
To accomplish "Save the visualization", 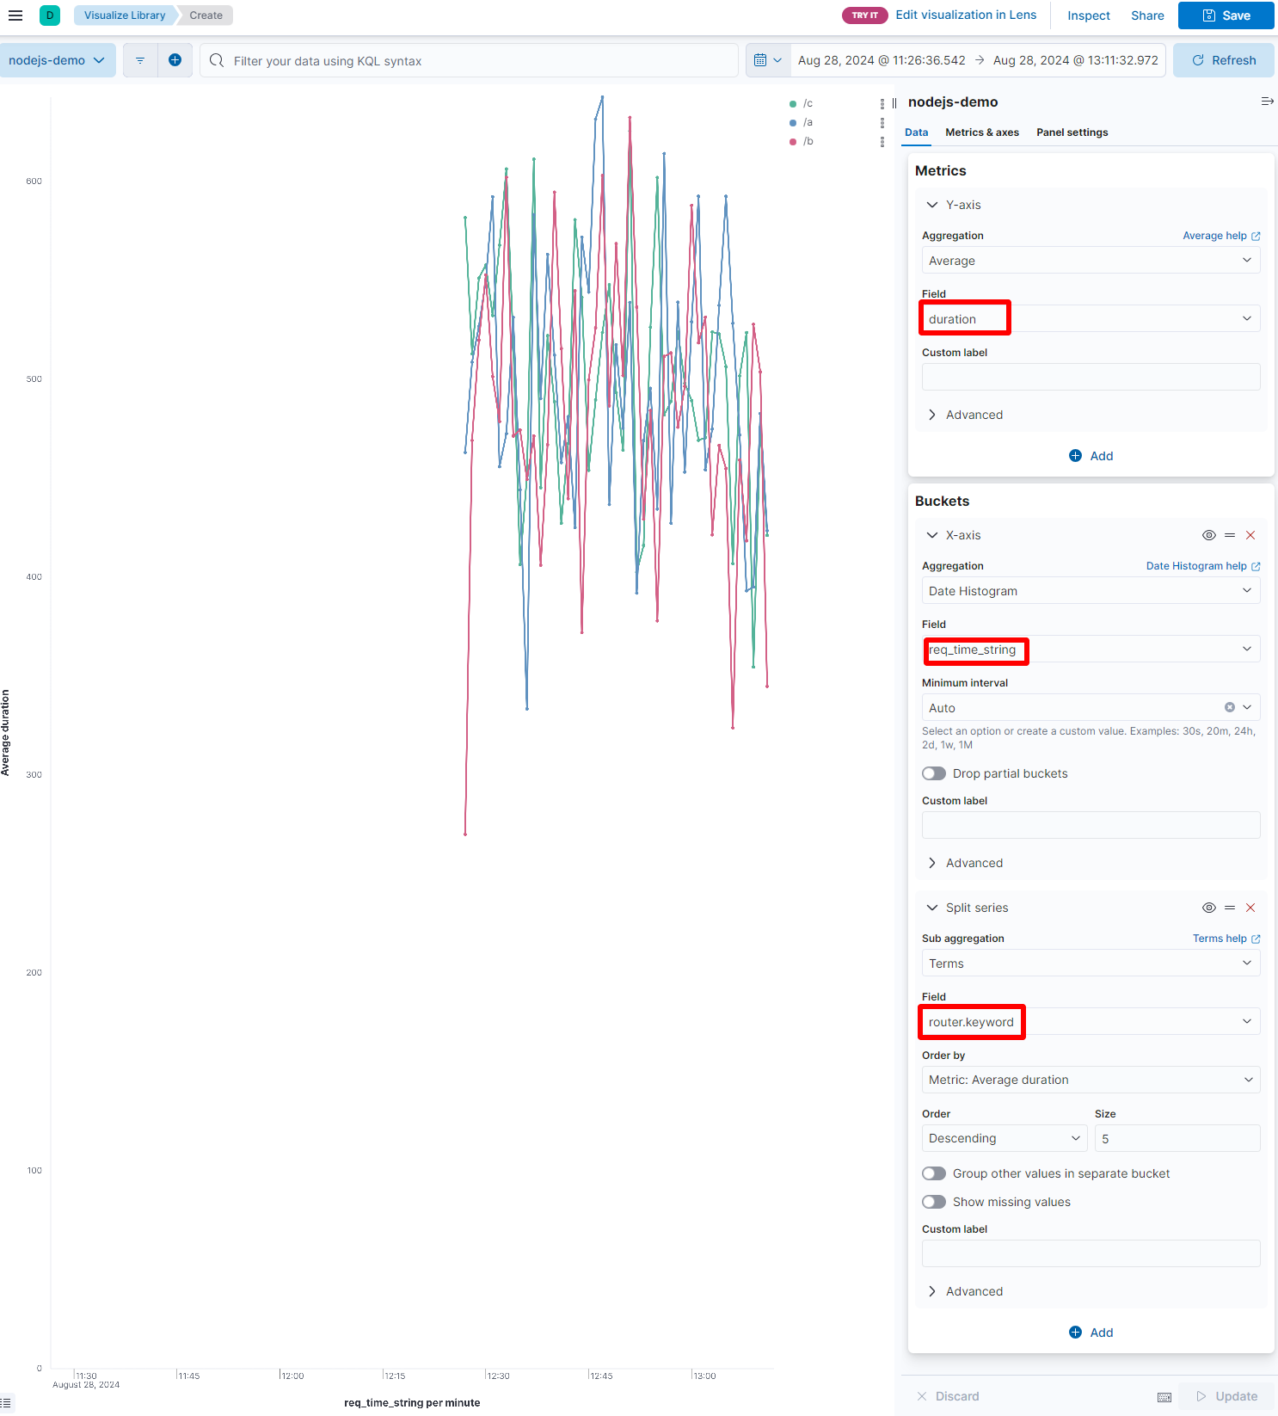I will click(1226, 15).
